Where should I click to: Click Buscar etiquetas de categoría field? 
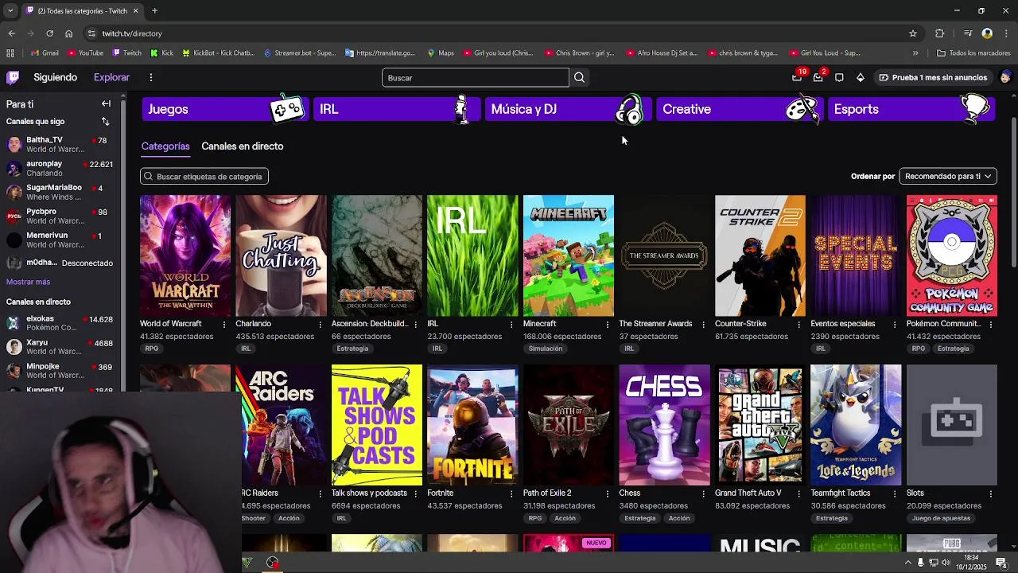click(204, 176)
